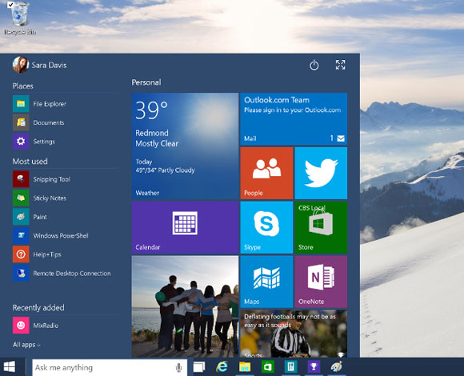
Task: Launch Internet Explorer from the taskbar
Action: [222, 367]
